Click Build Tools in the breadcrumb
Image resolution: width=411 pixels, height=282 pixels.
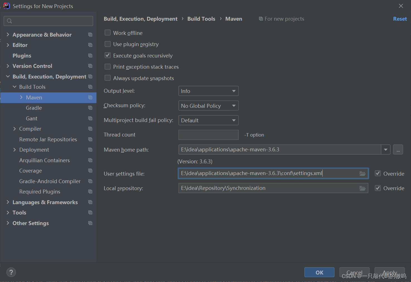pos(201,19)
